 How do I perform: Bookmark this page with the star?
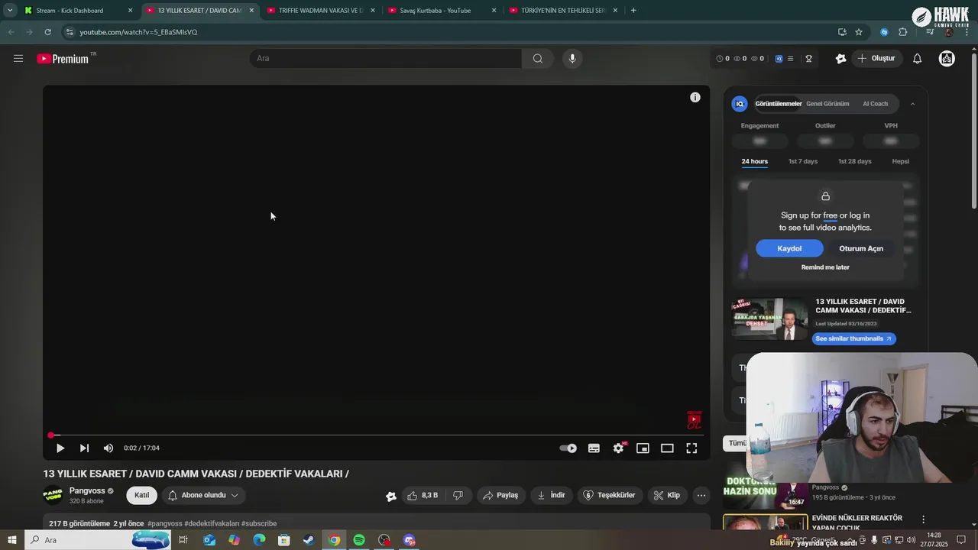[859, 32]
